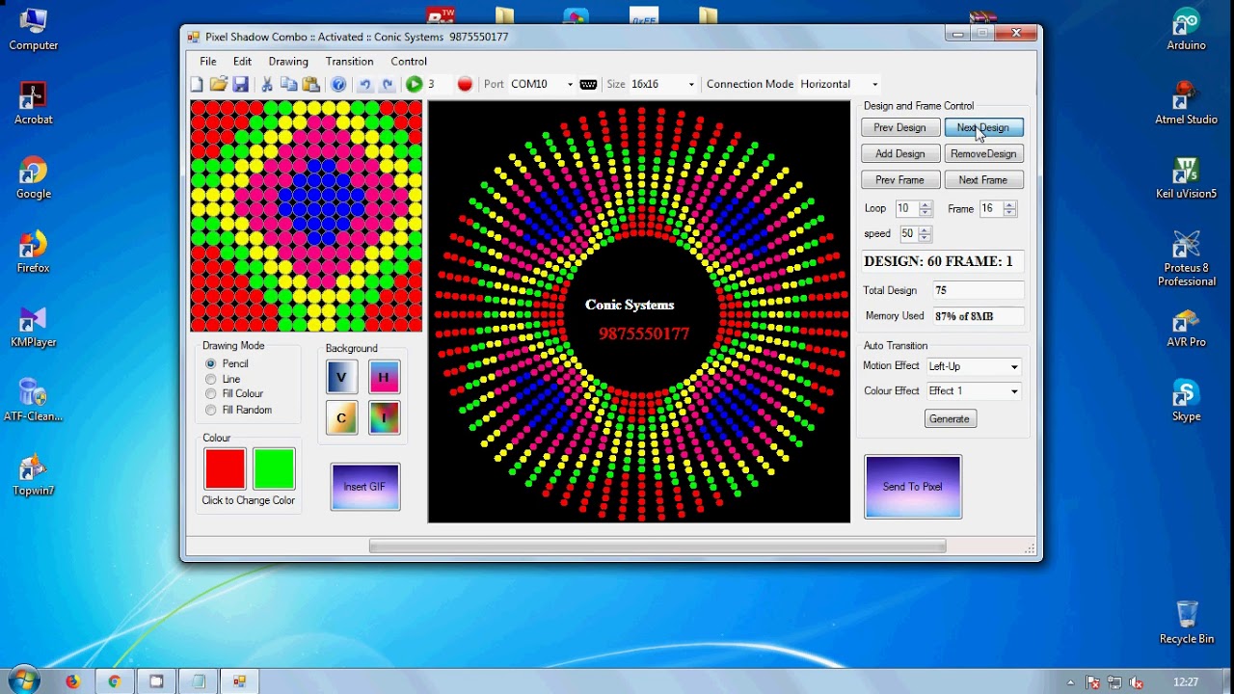The width and height of the screenshot is (1234, 694).
Task: Open the Edit menu
Action: pyautogui.click(x=242, y=61)
